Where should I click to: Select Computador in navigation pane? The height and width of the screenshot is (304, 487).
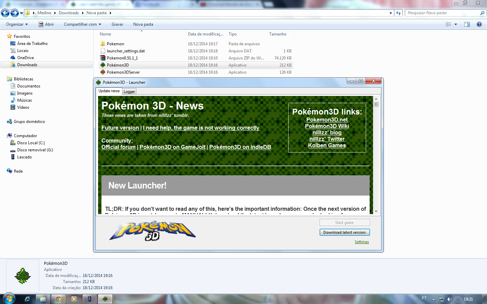25,136
